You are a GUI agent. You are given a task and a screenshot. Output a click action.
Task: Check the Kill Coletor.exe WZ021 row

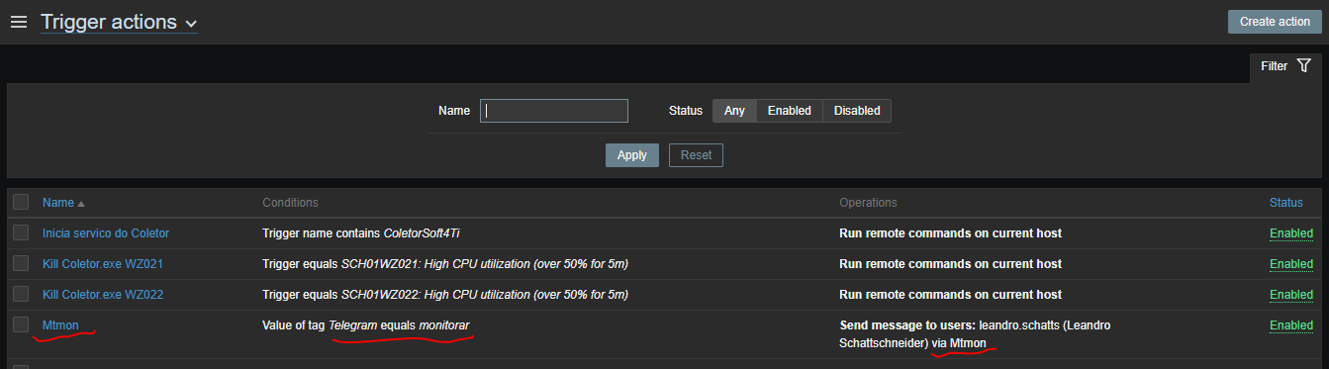(x=21, y=263)
